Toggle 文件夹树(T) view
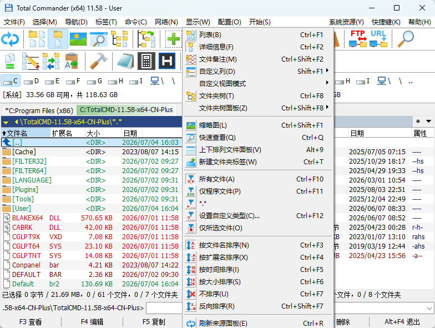 coord(258,95)
